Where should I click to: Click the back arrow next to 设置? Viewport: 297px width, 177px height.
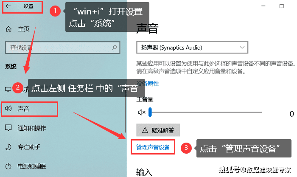coord(8,6)
